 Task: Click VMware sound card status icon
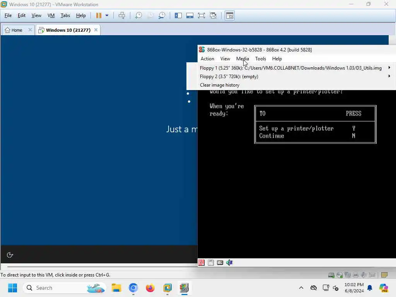pyautogui.click(x=364, y=275)
